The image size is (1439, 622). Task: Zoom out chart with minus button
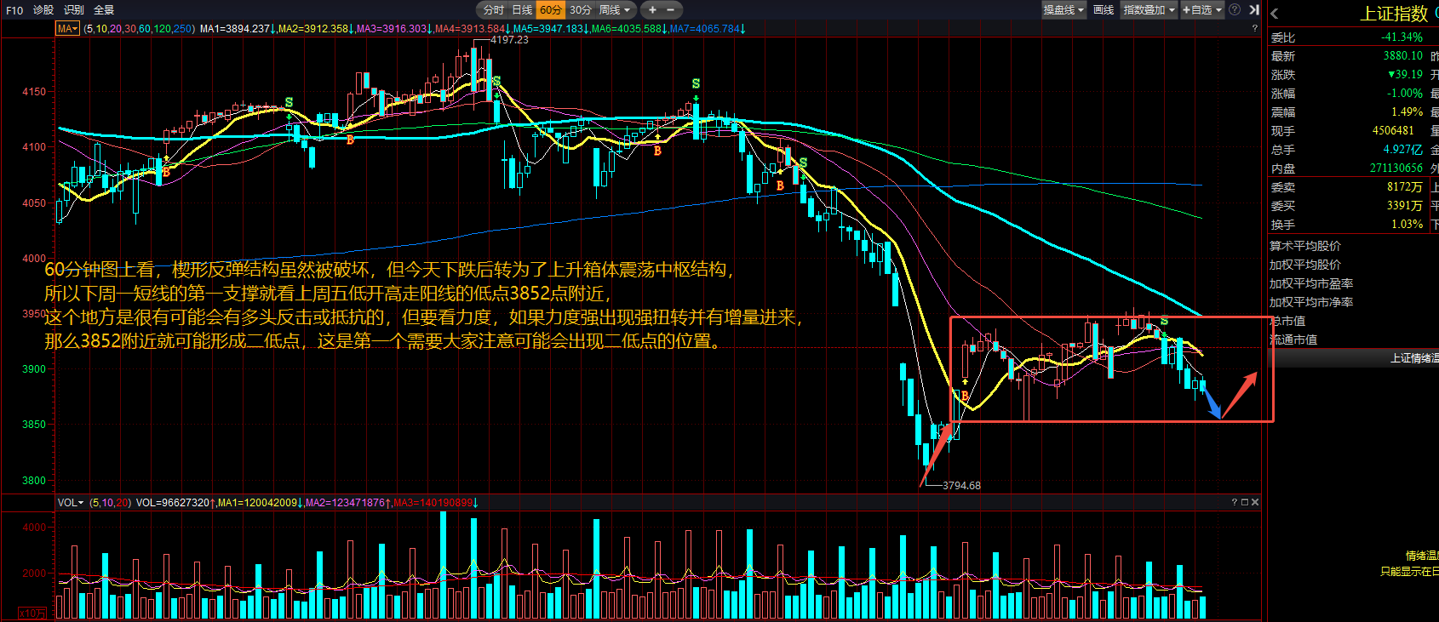(671, 10)
